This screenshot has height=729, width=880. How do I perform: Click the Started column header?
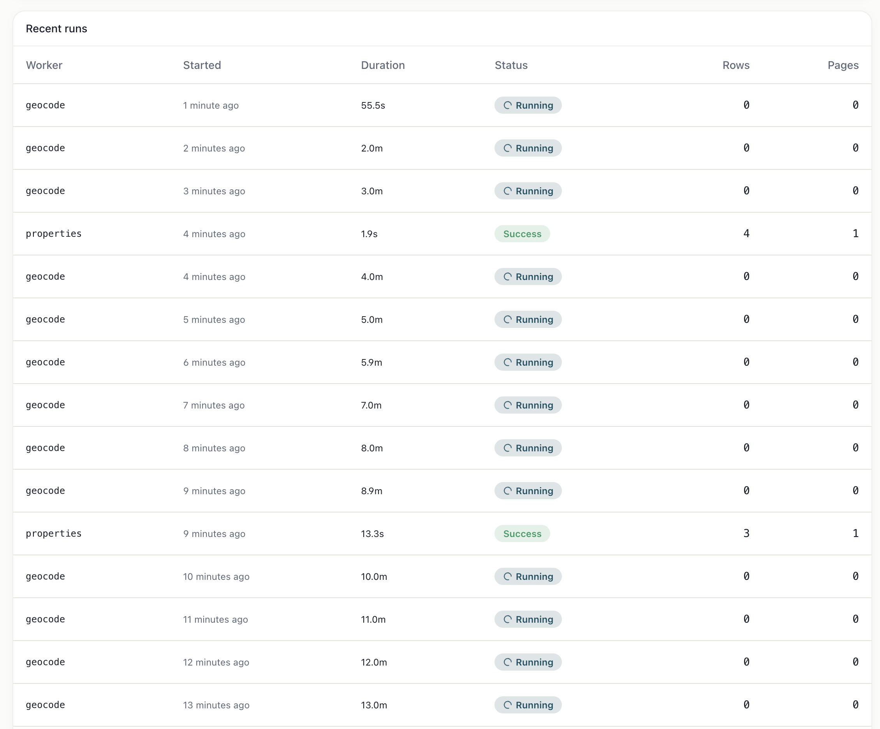[202, 65]
